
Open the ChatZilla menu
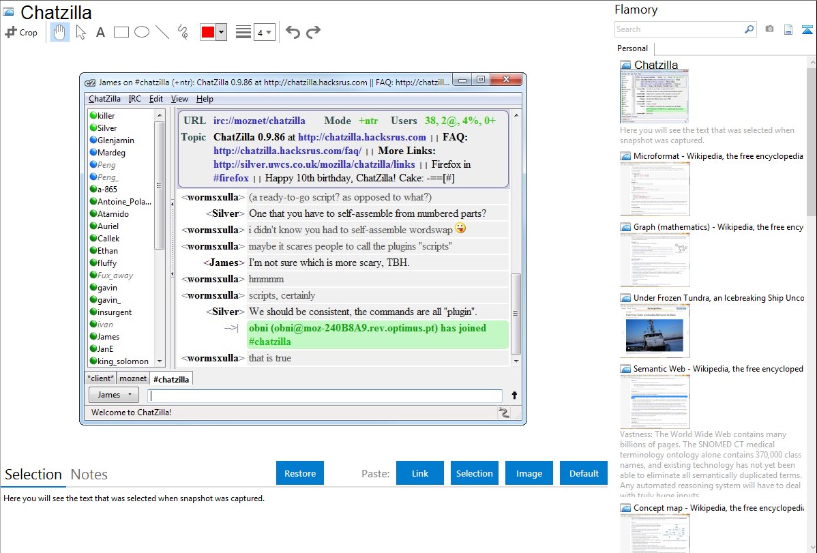104,99
